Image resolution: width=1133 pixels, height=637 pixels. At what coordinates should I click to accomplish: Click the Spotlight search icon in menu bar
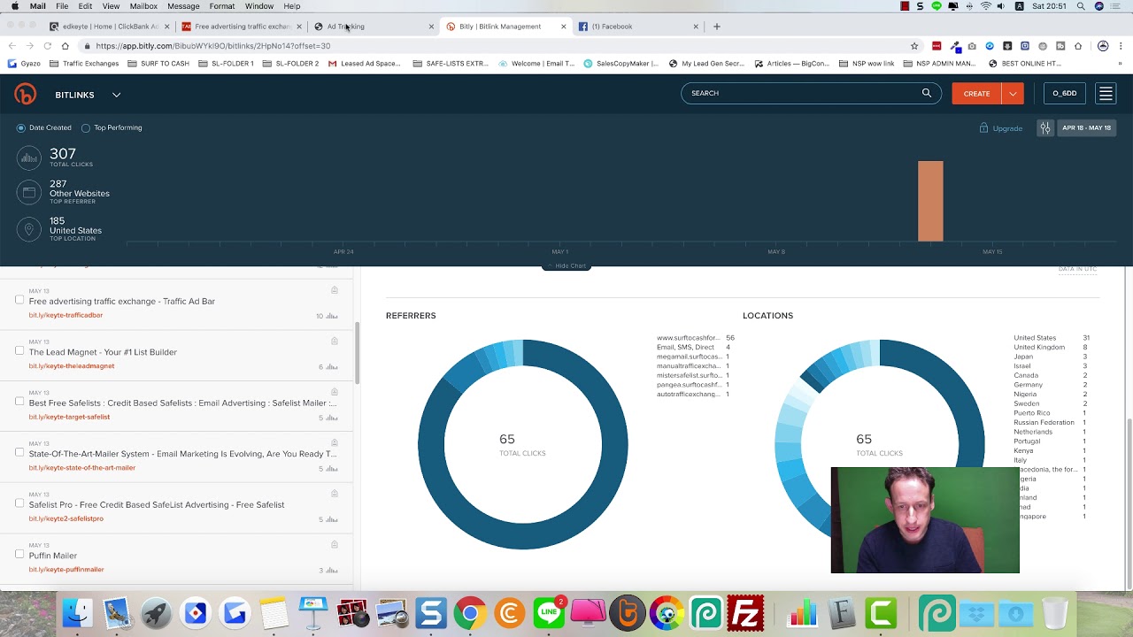click(x=1081, y=6)
